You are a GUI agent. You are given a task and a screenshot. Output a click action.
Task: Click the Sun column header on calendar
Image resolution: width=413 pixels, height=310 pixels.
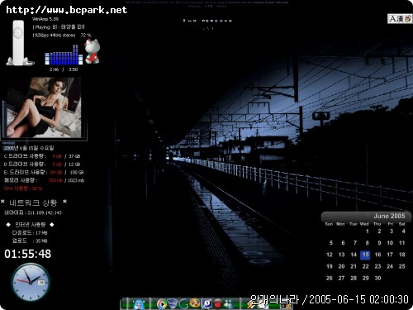point(329,224)
